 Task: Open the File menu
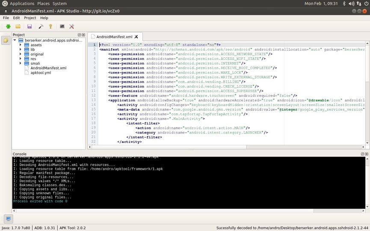pos(6,18)
